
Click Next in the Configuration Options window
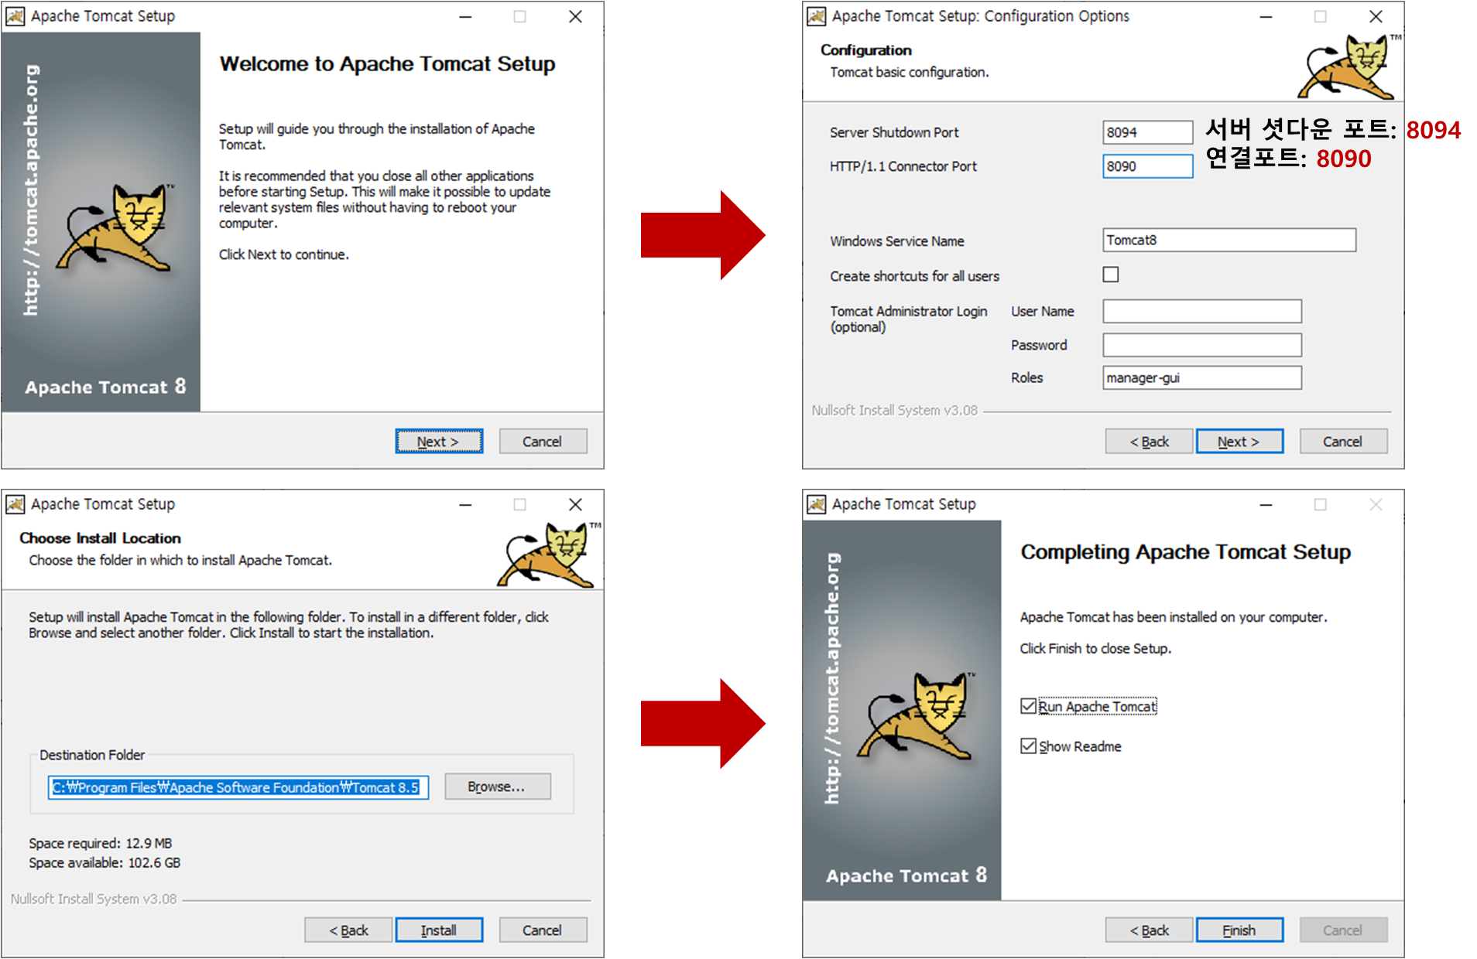tap(1239, 442)
